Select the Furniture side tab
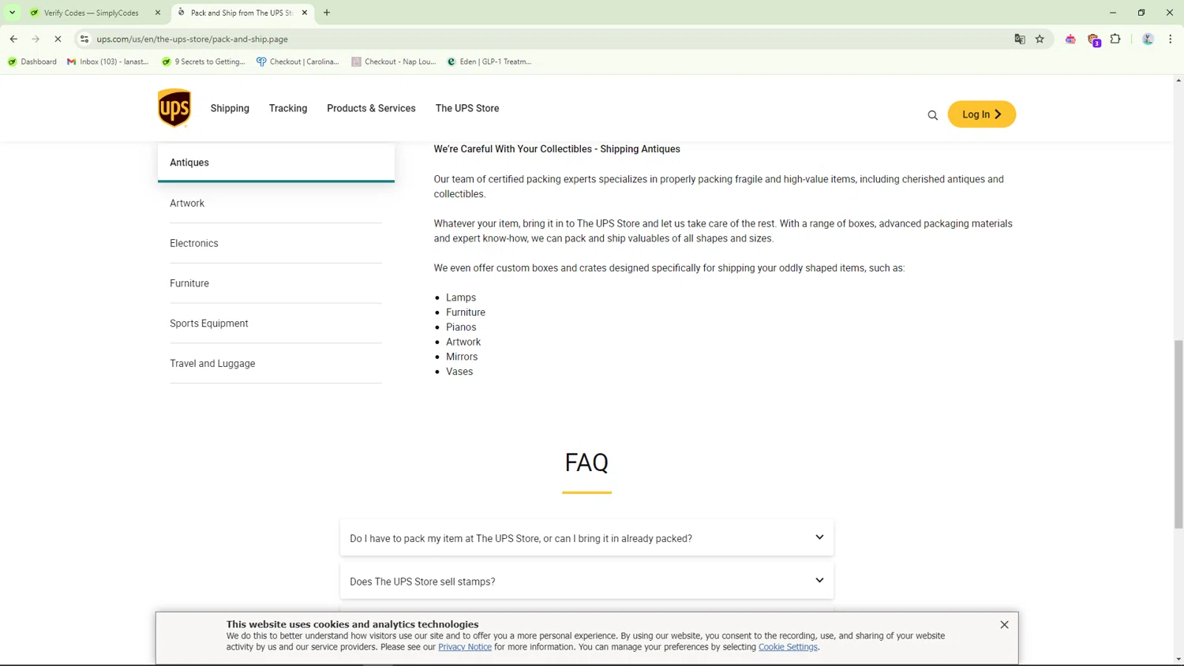Image resolution: width=1184 pixels, height=666 pixels. coord(275,283)
